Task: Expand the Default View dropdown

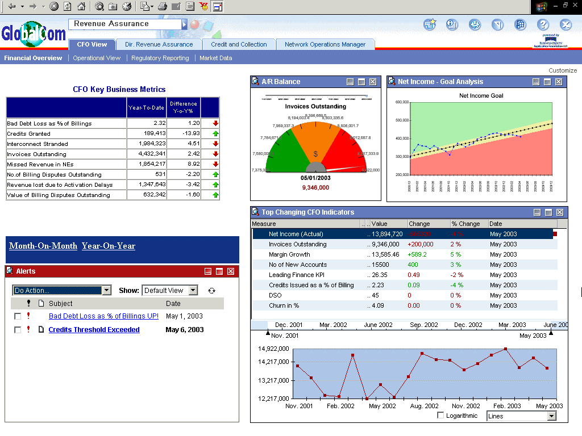Action: tap(170, 290)
